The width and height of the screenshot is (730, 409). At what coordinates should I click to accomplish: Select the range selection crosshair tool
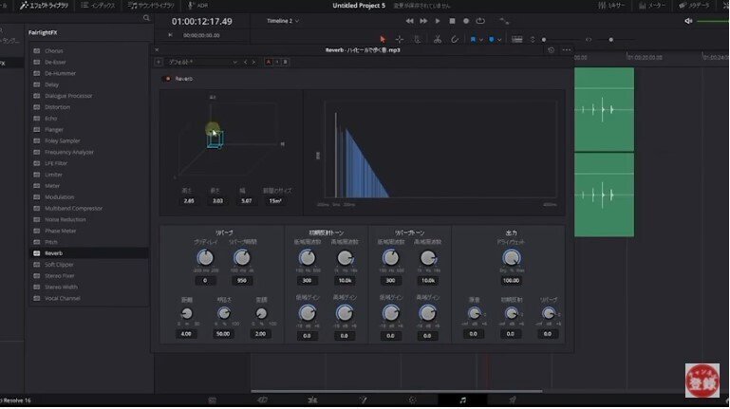400,40
